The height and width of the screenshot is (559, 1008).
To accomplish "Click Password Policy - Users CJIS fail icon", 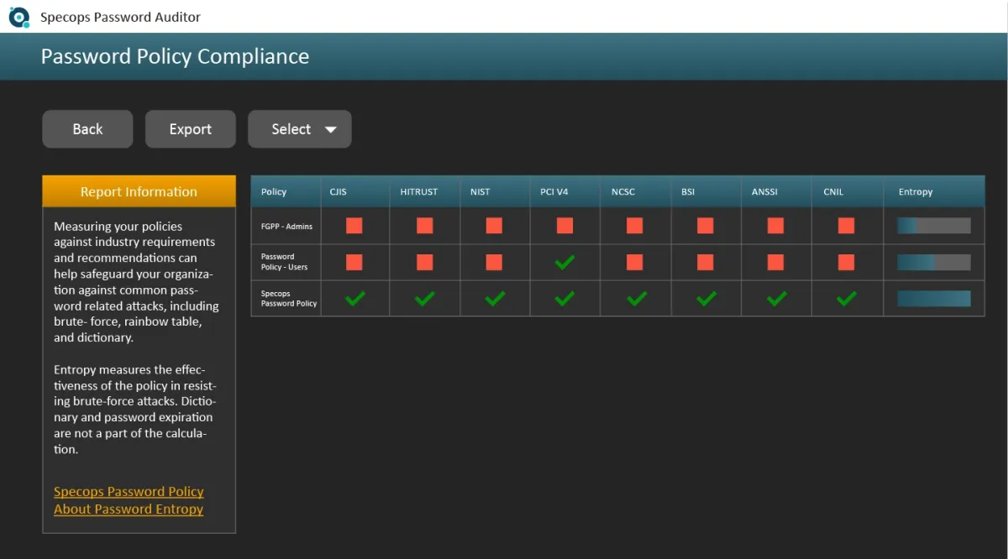I will (x=354, y=262).
